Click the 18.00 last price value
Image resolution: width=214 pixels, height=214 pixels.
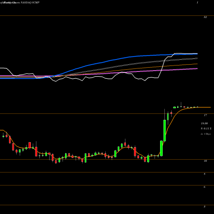tap(204, 123)
